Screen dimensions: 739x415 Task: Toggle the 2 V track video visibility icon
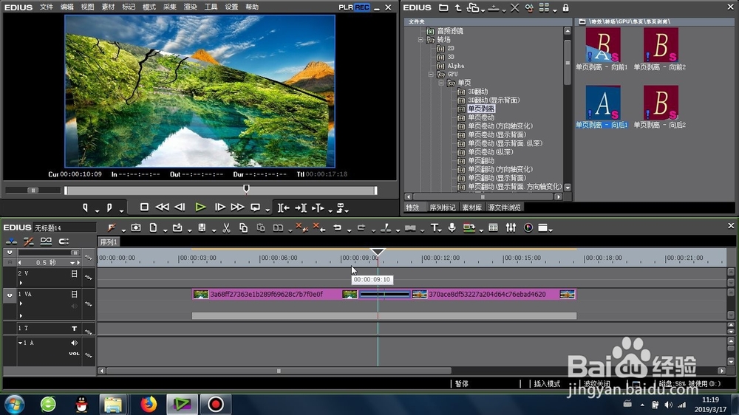coord(74,273)
